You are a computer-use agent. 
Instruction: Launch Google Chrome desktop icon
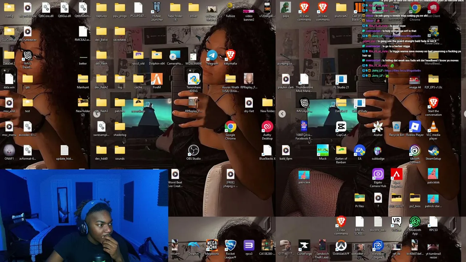pos(230,127)
